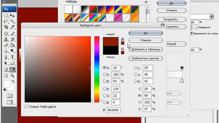Select the Hand tool
This screenshot has width=219, height=123.
[x=6, y=76]
